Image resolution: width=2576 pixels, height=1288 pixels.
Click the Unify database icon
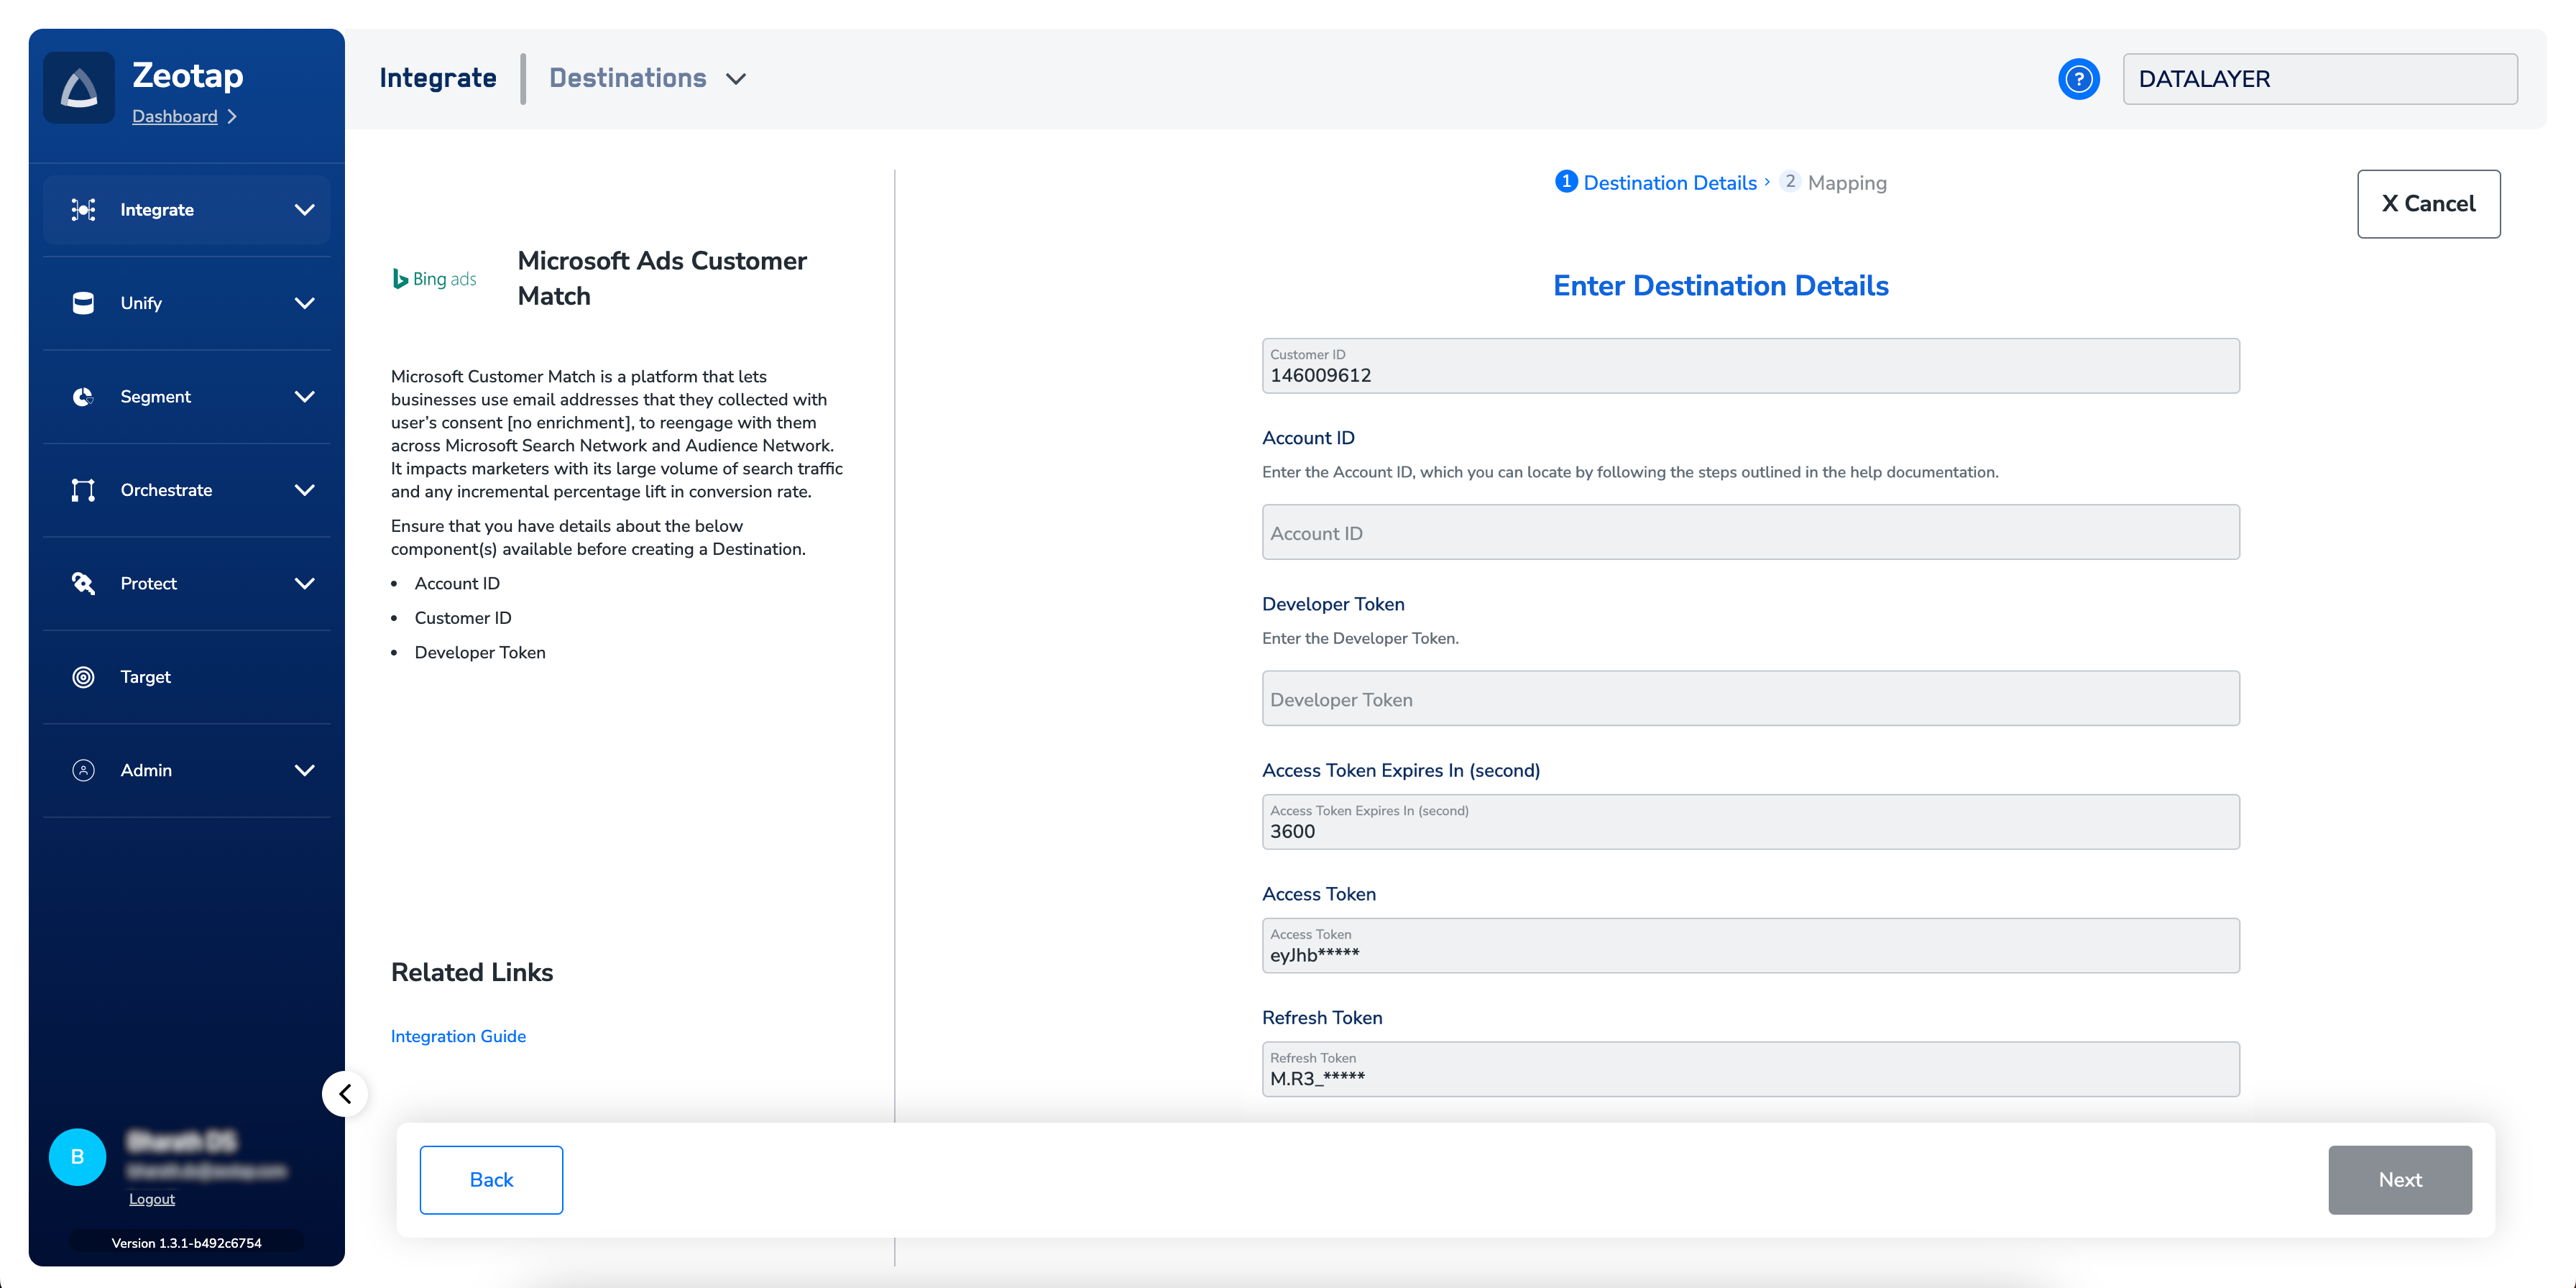pos(84,303)
